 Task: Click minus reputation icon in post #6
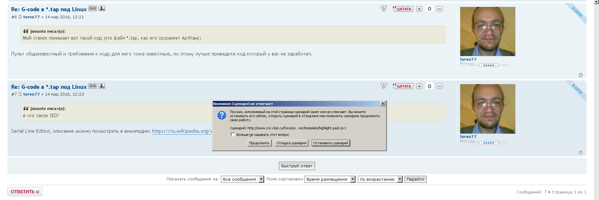(440, 9)
